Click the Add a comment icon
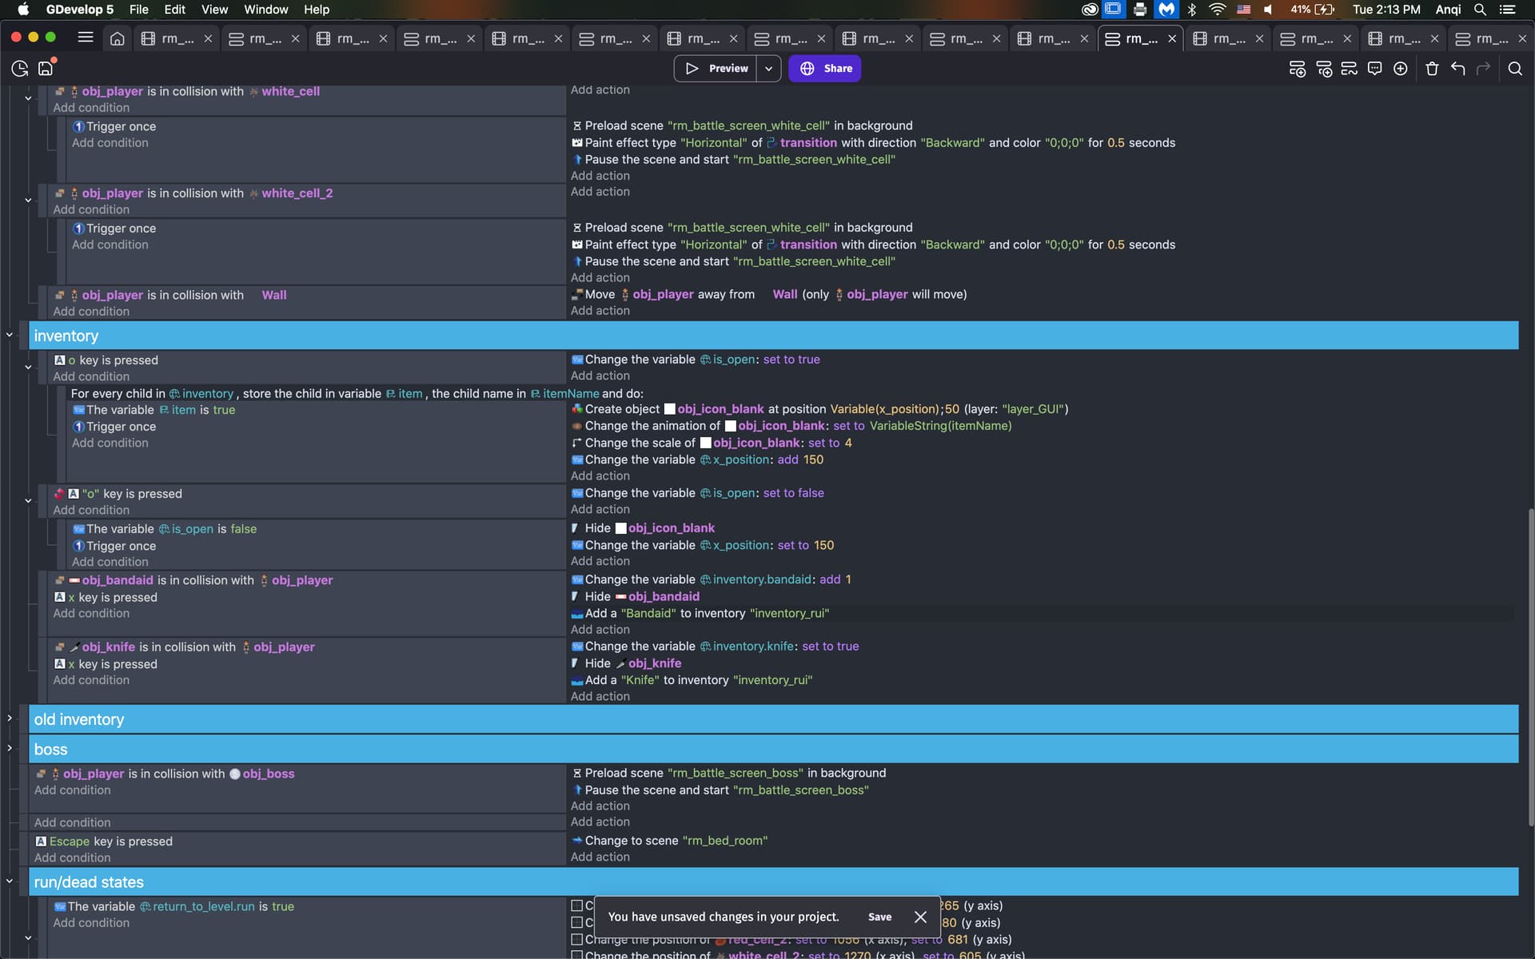This screenshot has width=1535, height=959. [1374, 69]
